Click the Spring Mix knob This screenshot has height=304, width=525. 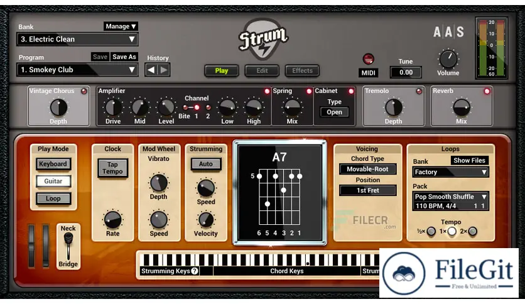coord(292,107)
